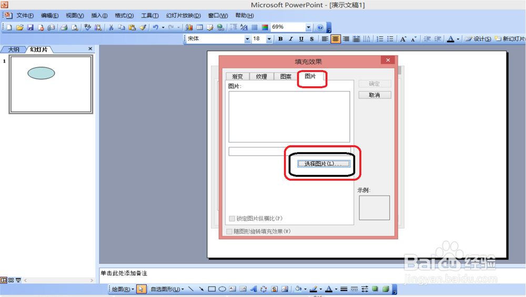526x297 pixels.
Task: Toggle text Shadow formatting
Action: 311,39
